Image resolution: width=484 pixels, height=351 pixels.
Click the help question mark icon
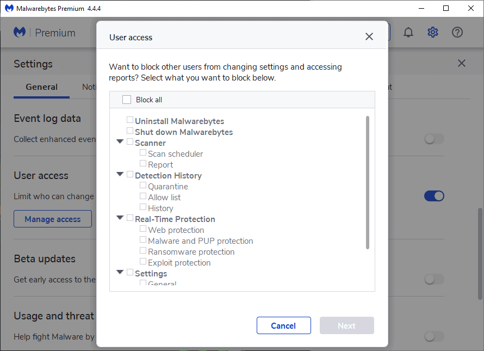[457, 32]
